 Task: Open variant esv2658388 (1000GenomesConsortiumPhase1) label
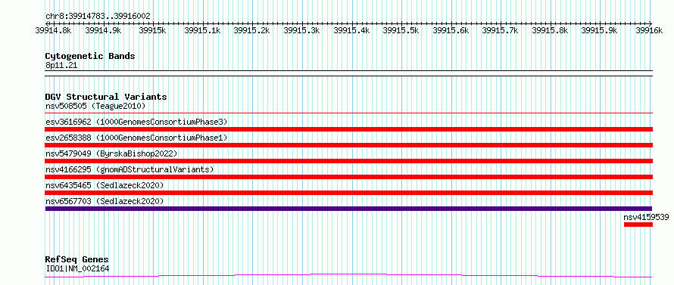[136, 138]
